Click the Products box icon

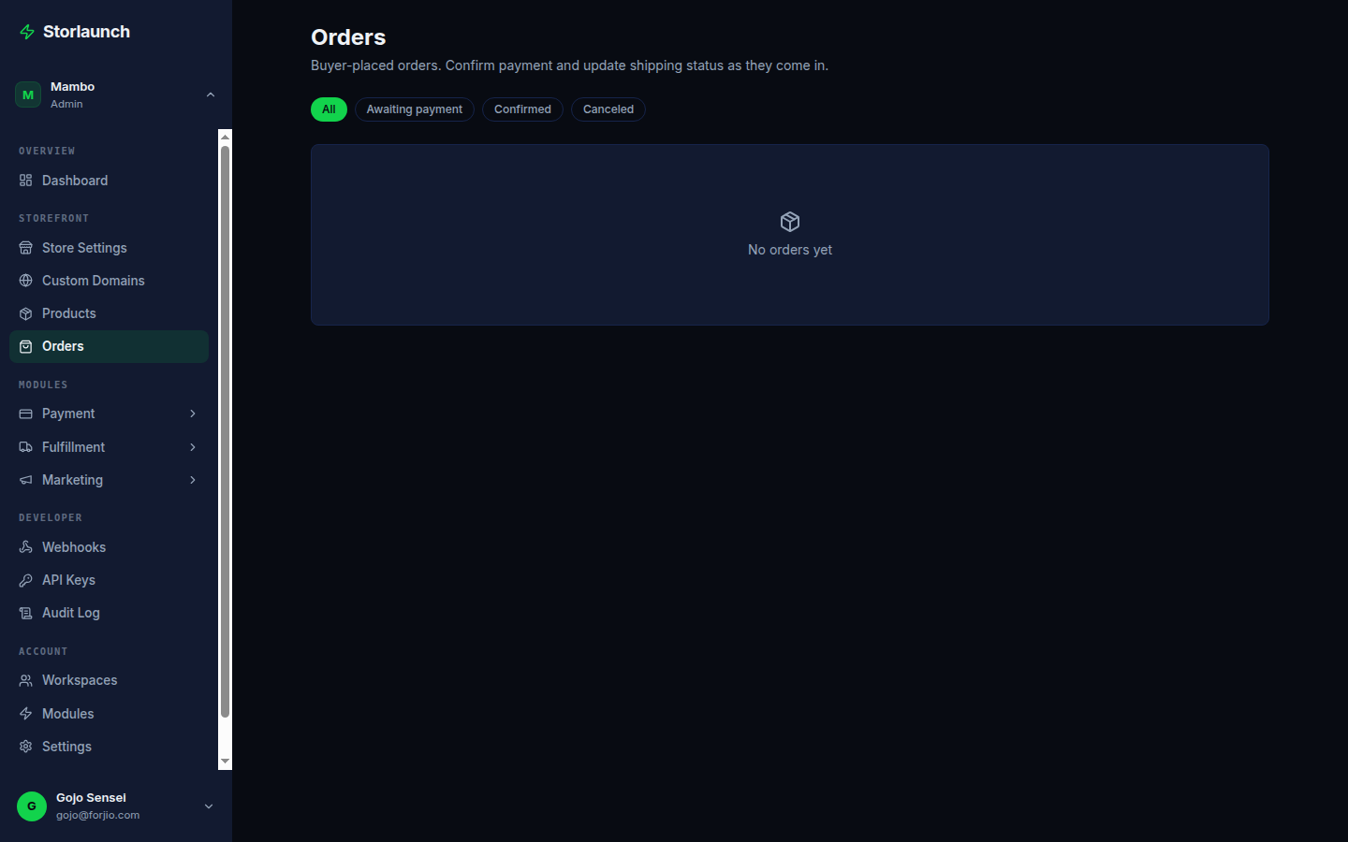pos(25,313)
